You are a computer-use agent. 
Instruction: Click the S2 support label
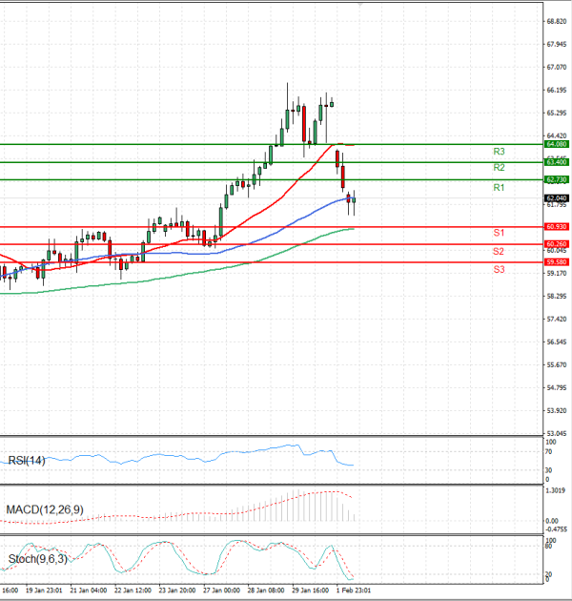pyautogui.click(x=499, y=251)
